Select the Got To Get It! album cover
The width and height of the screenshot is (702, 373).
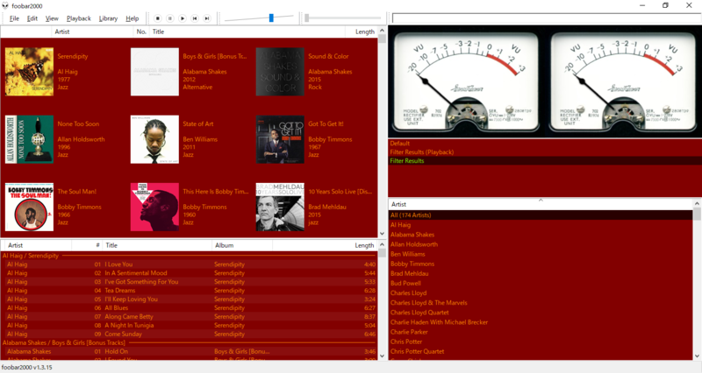tap(280, 139)
